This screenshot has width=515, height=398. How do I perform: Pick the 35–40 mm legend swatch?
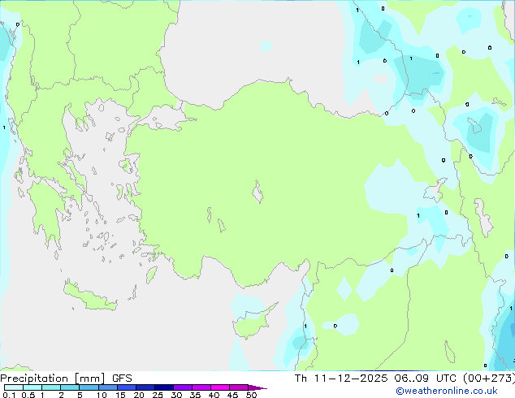201,387
